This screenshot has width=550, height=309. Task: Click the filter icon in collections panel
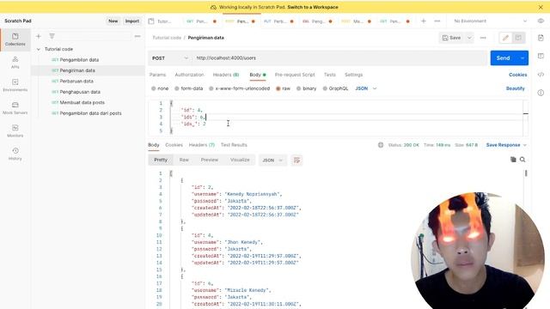click(52, 36)
